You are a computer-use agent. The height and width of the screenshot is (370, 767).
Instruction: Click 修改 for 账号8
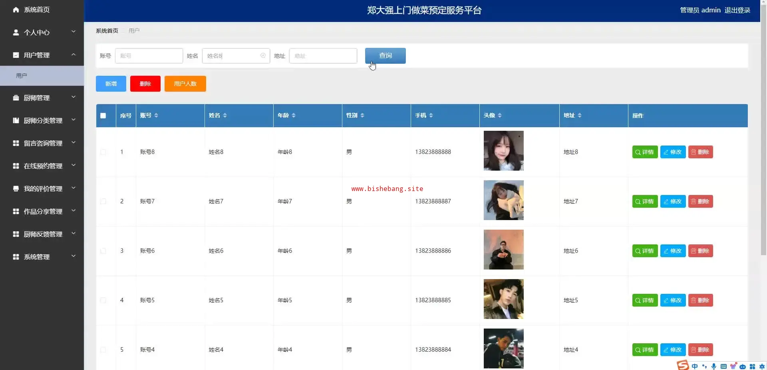pyautogui.click(x=673, y=152)
